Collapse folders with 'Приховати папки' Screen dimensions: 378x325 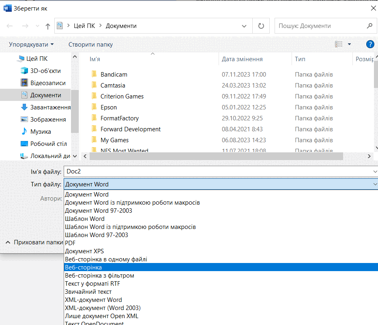tap(34, 242)
